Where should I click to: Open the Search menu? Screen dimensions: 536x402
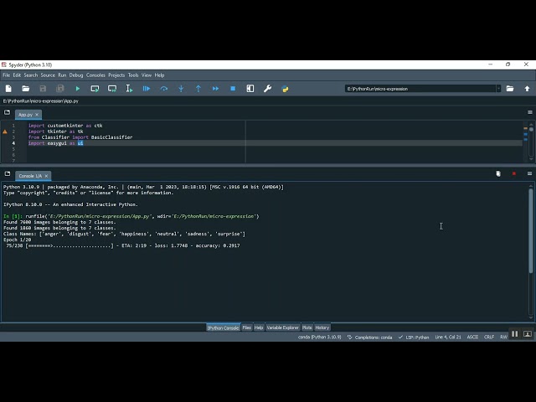31,75
